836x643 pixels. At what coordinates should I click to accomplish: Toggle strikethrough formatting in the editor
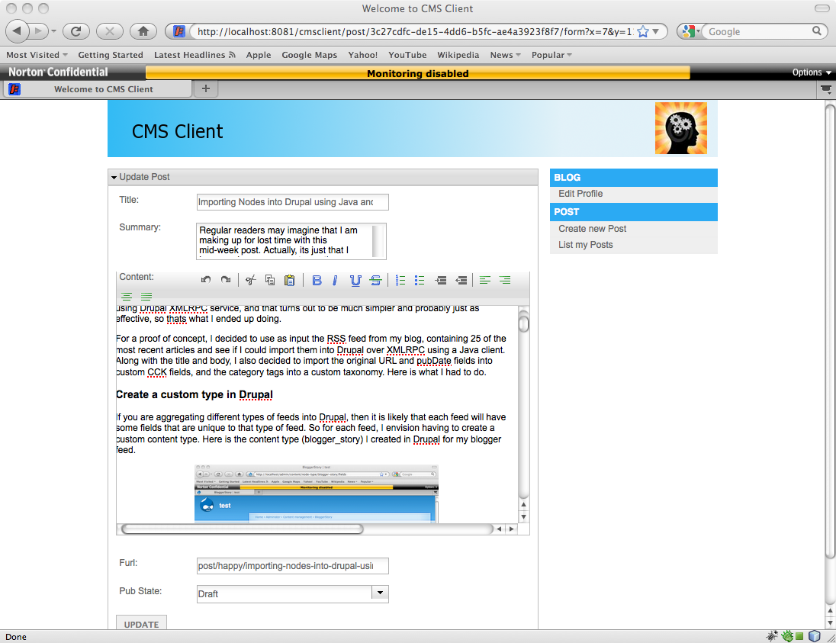coord(376,281)
